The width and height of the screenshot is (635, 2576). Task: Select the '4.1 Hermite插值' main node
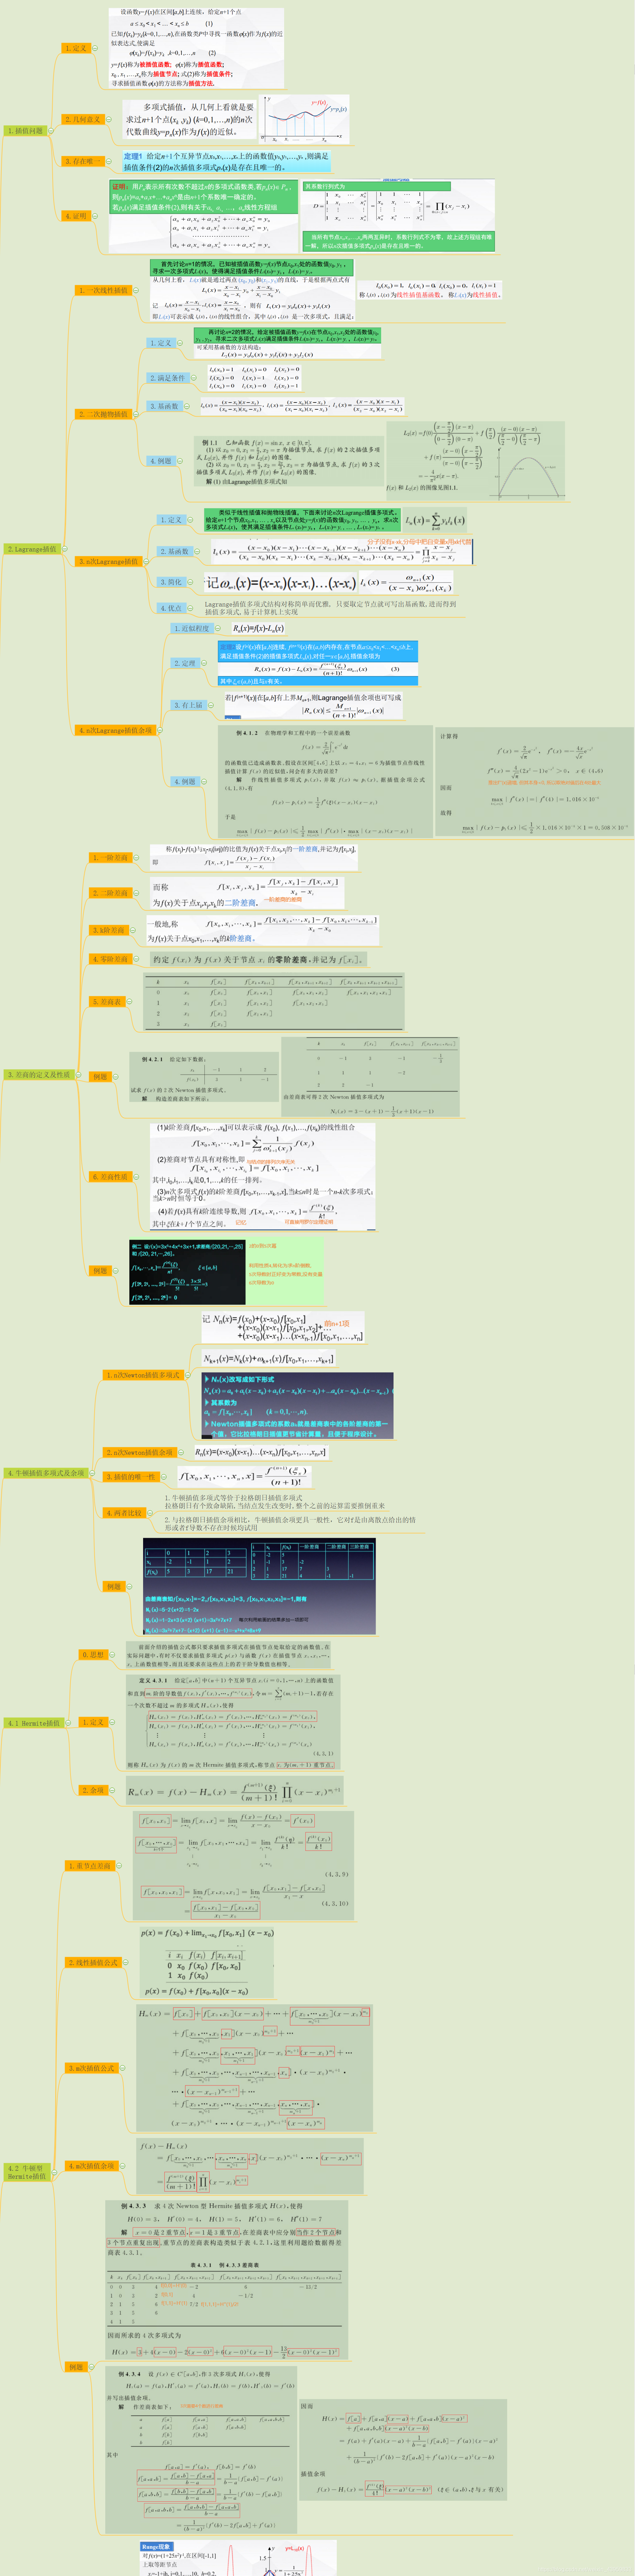click(x=34, y=1723)
